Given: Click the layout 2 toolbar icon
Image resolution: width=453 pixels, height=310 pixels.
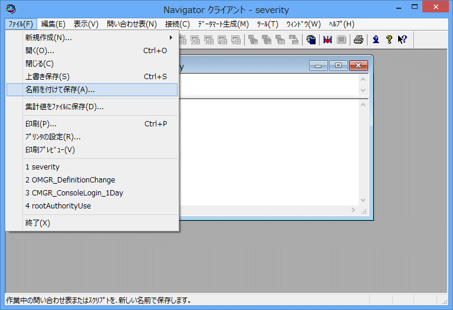Looking at the screenshot, I should coord(195,40).
